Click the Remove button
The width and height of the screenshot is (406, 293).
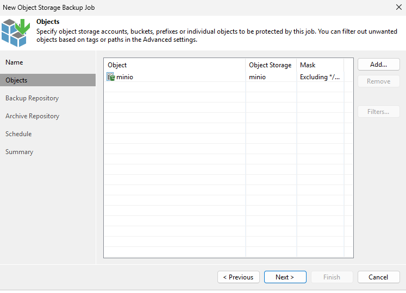tap(379, 81)
